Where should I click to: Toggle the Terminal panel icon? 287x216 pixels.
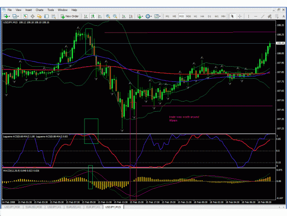click(46, 16)
